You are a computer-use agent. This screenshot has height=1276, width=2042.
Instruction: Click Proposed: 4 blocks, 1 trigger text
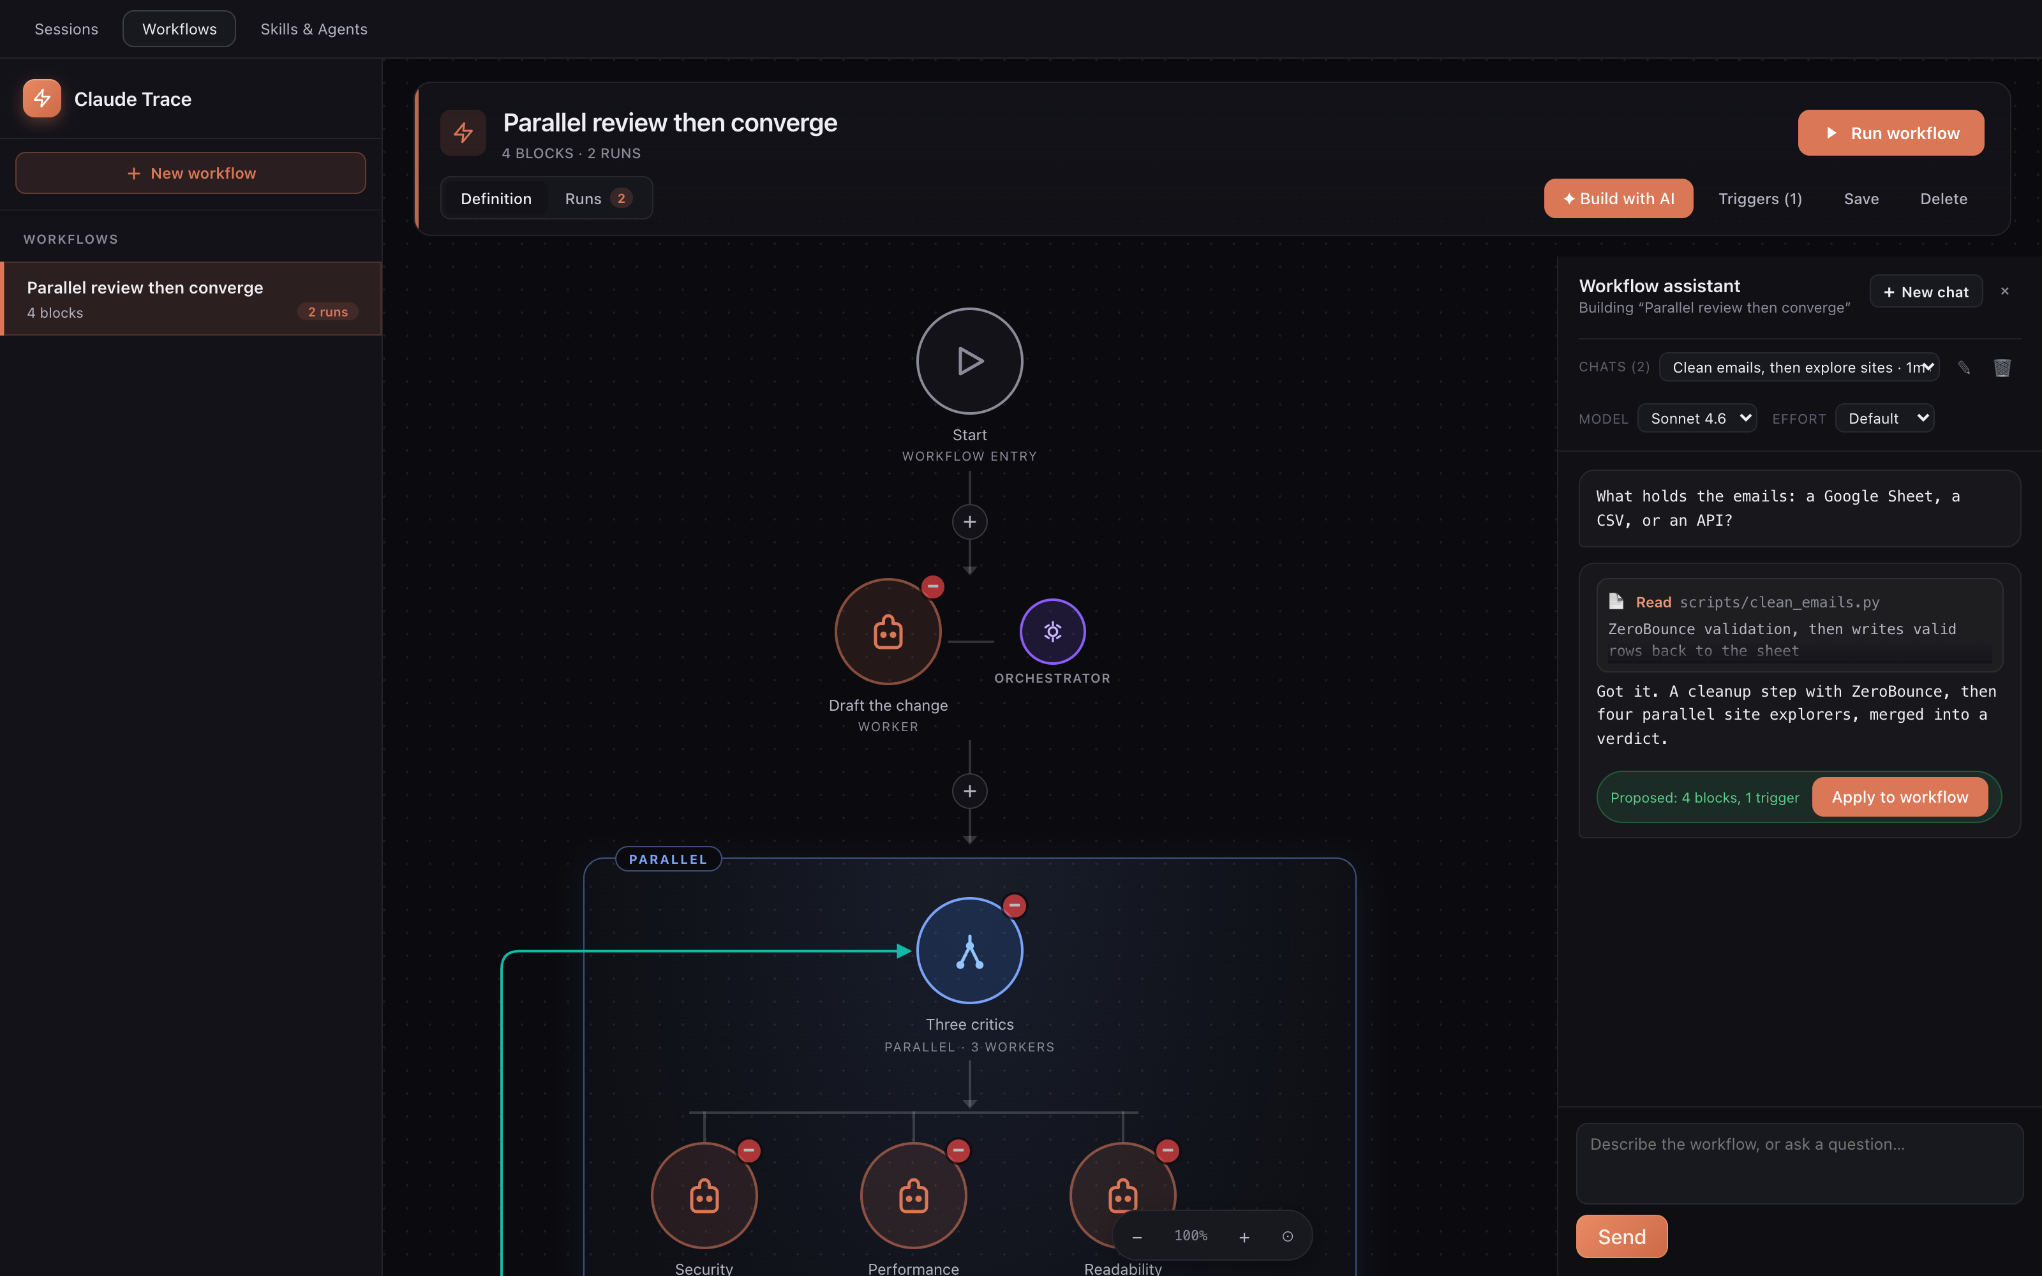coord(1704,797)
